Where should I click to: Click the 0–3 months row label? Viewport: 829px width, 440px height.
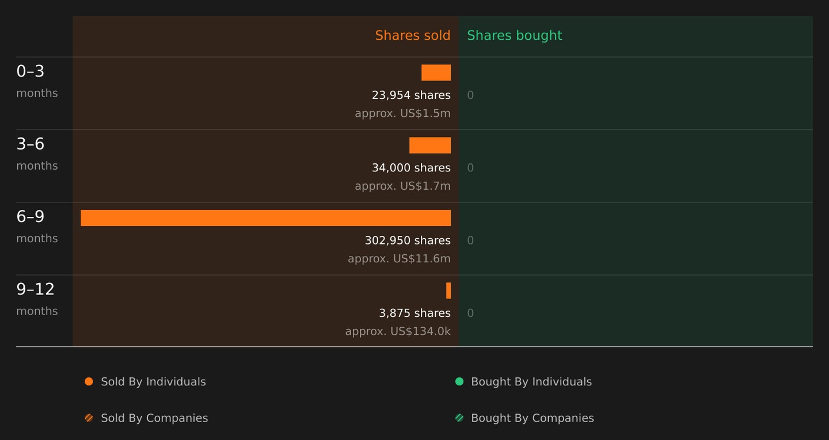click(37, 81)
